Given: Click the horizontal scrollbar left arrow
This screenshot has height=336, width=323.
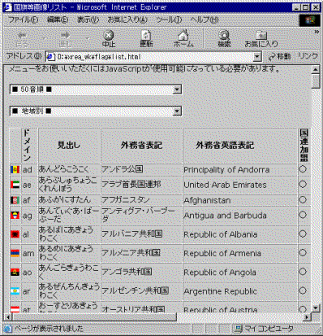Looking at the screenshot, I should click(x=8, y=316).
